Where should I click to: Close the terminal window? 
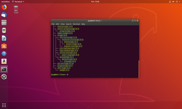[137, 21]
